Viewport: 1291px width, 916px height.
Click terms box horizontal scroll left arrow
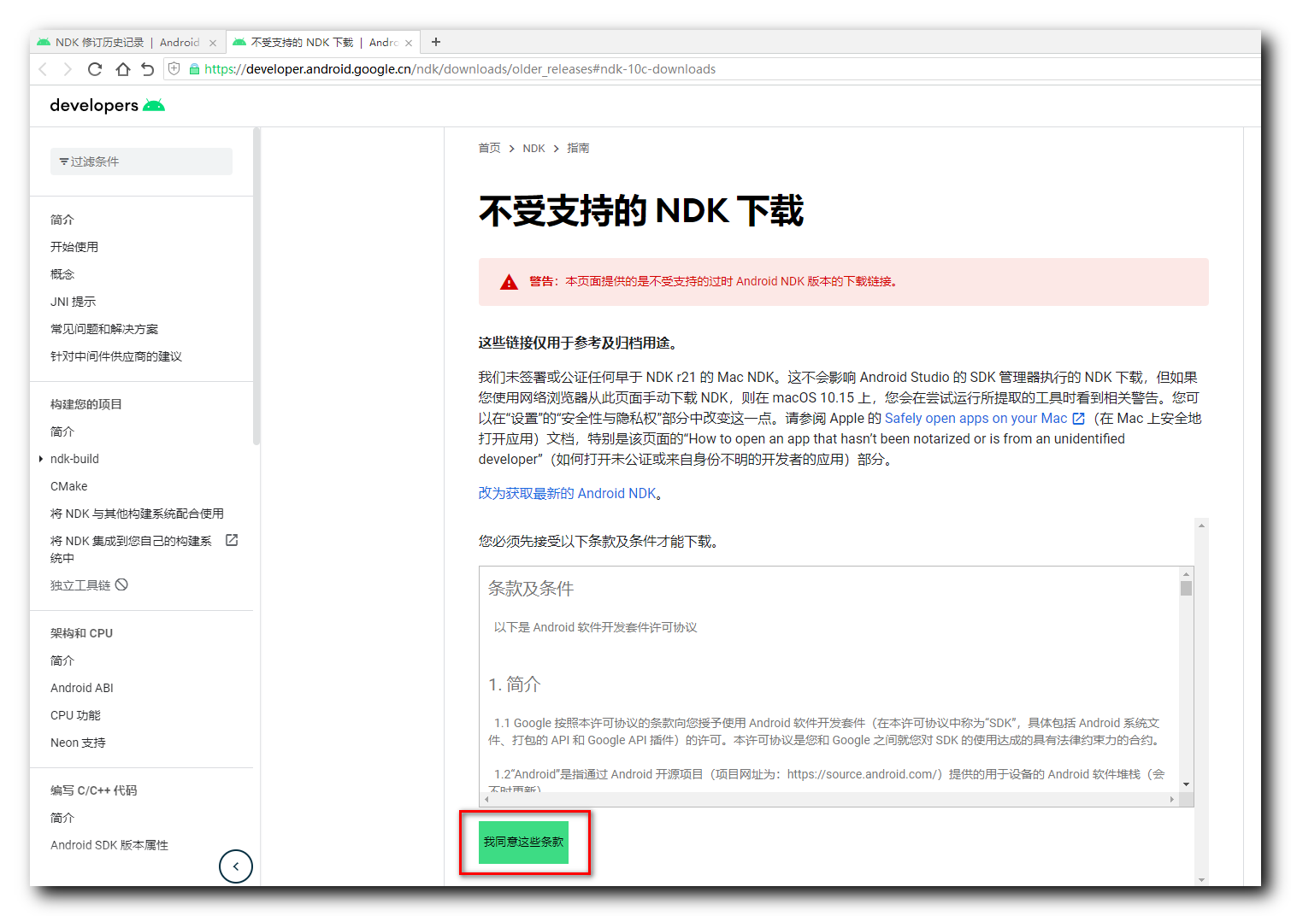[x=486, y=800]
